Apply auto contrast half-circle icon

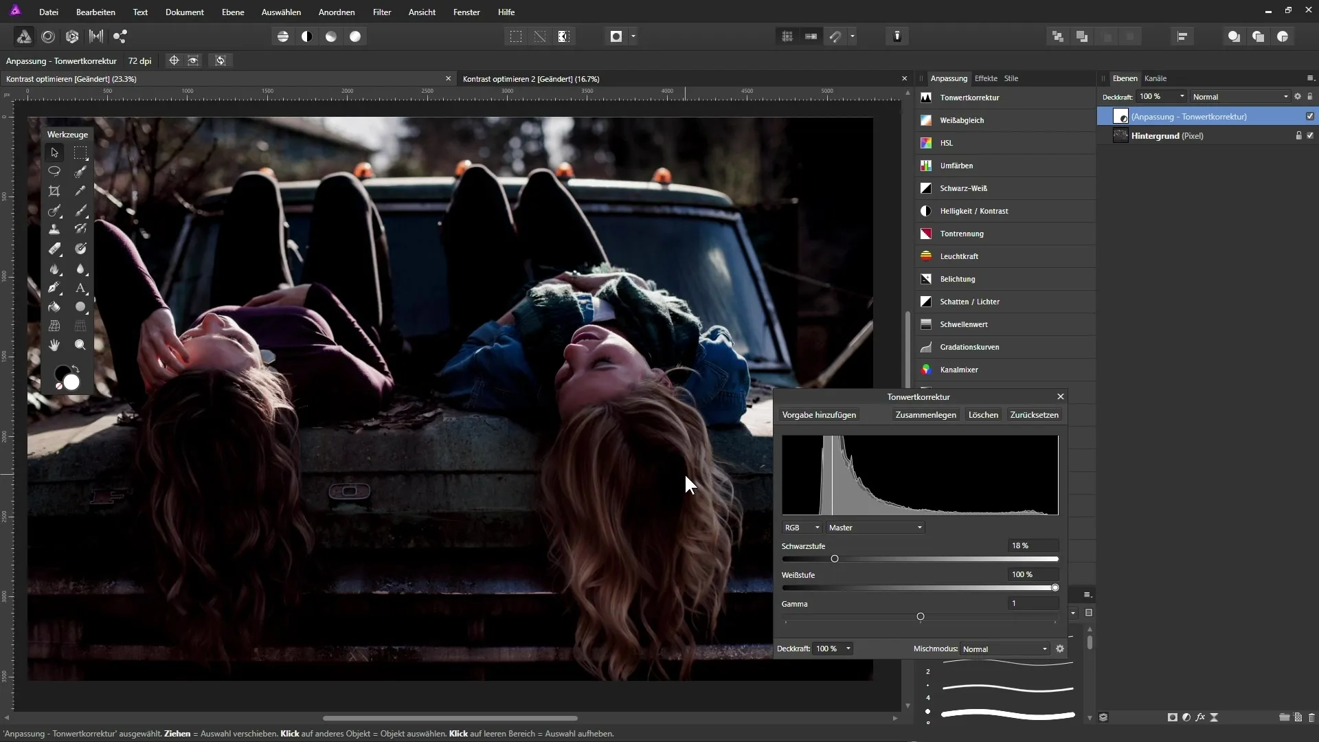coord(307,36)
